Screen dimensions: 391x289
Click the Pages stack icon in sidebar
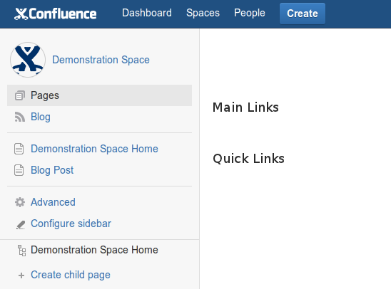(20, 95)
